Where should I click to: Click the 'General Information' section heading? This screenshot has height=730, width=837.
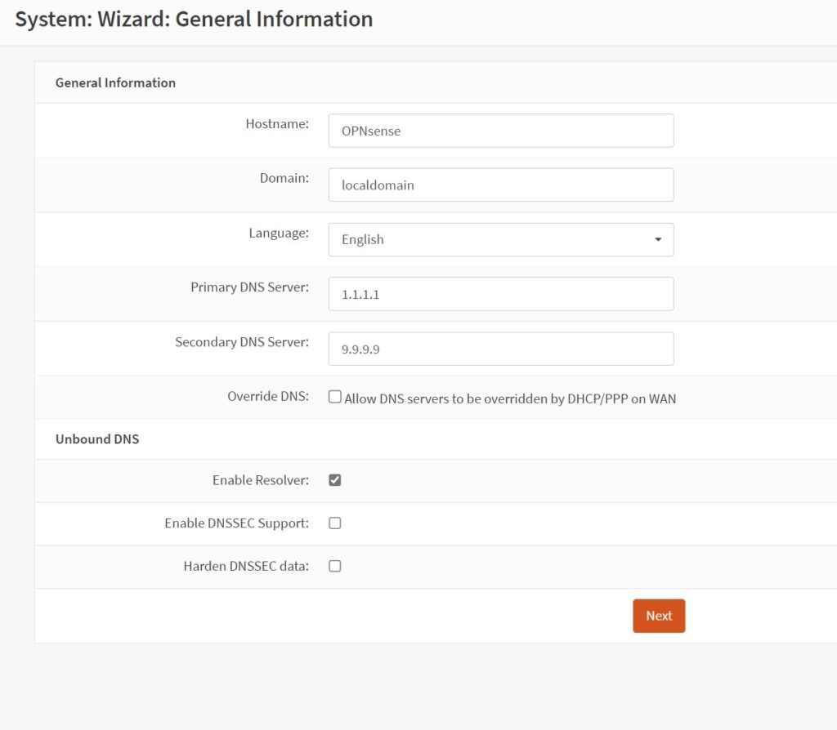pos(115,82)
